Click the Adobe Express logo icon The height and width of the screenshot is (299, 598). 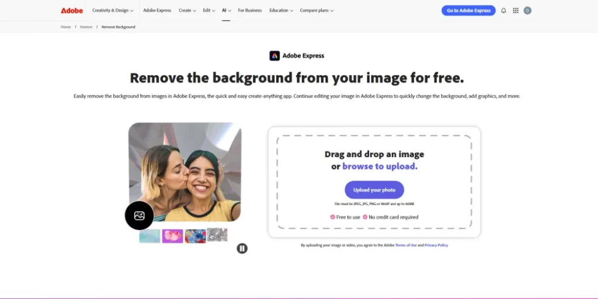click(274, 56)
